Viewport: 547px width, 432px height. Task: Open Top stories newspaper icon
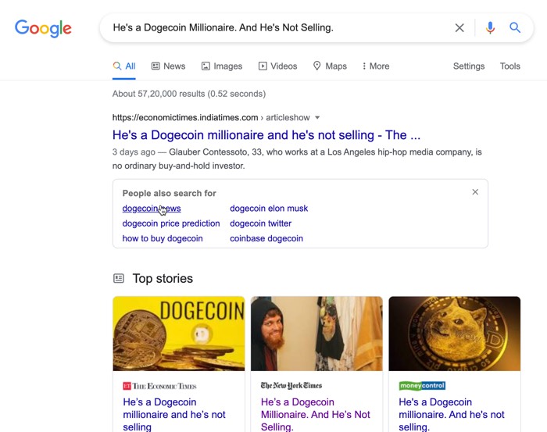point(119,278)
